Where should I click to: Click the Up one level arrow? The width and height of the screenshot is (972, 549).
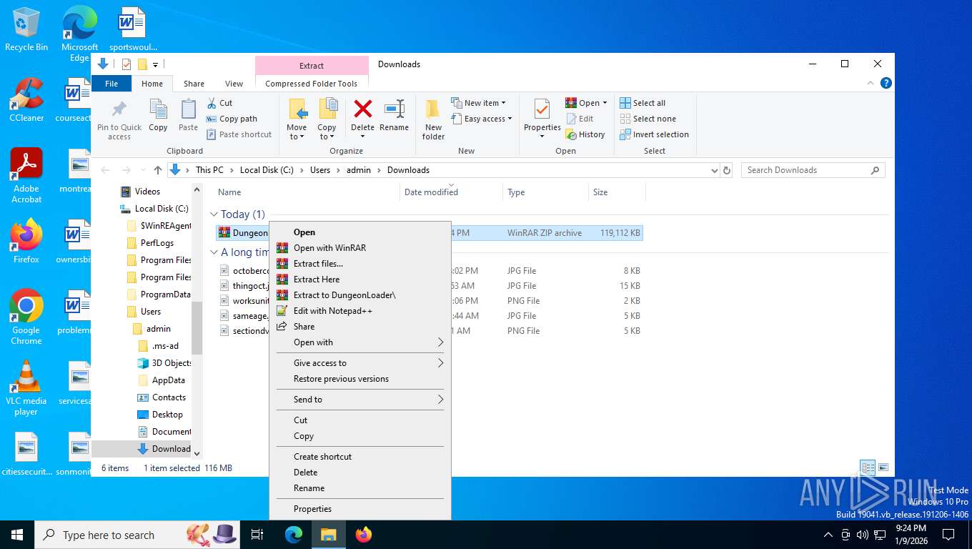(x=158, y=170)
